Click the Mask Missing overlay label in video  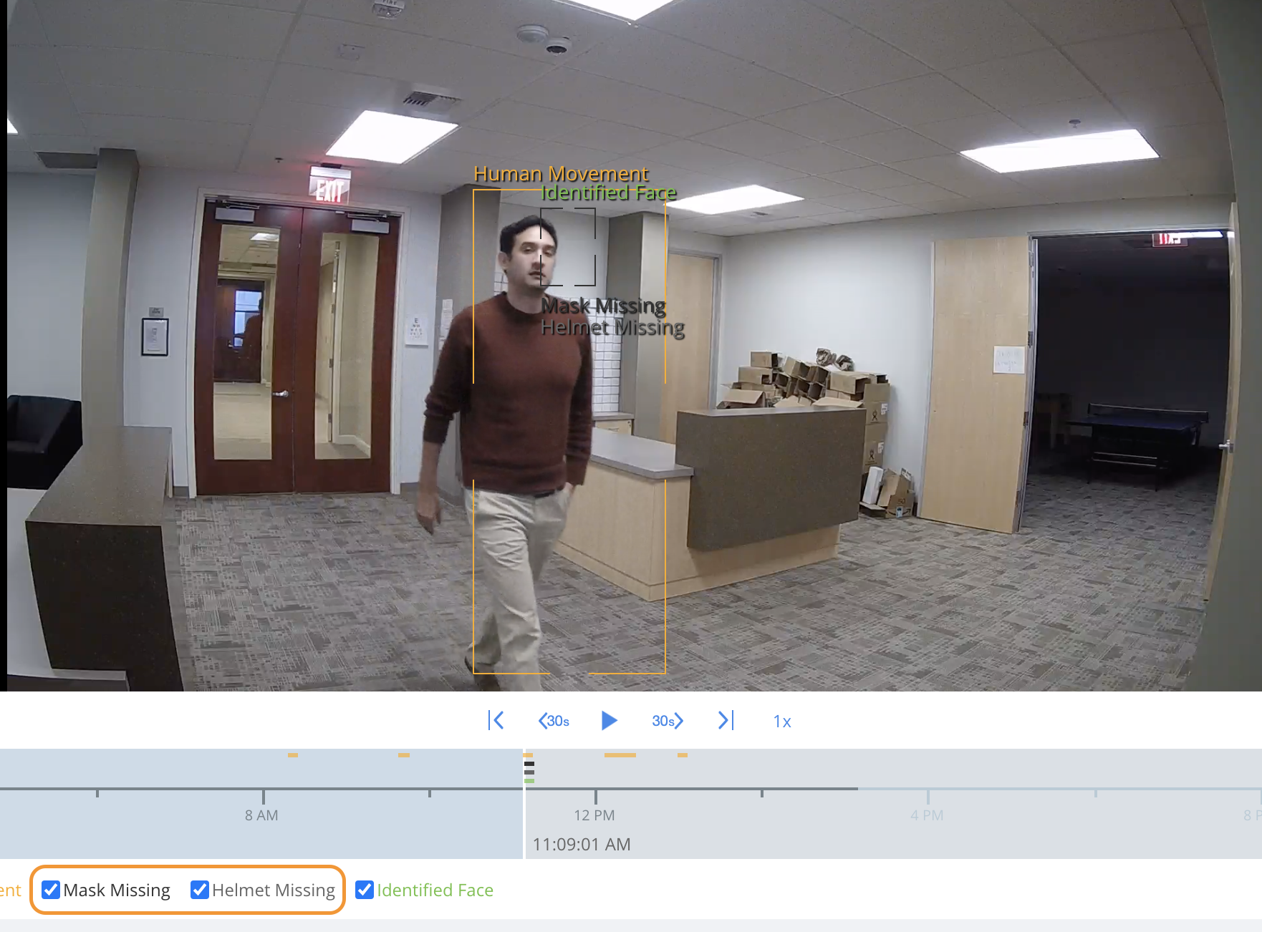pyautogui.click(x=603, y=306)
